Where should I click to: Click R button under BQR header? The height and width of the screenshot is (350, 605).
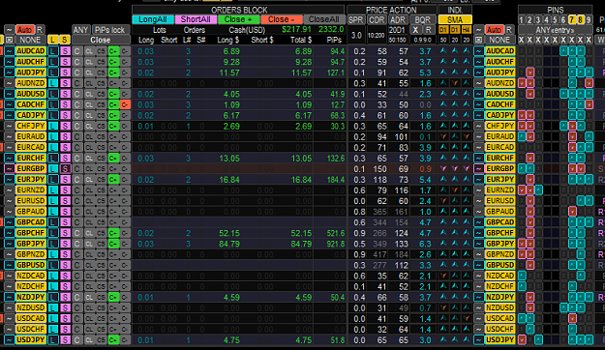(x=428, y=30)
